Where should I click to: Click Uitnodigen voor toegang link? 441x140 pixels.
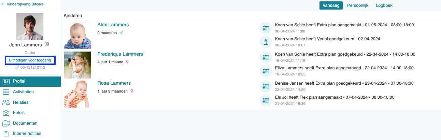click(x=30, y=60)
